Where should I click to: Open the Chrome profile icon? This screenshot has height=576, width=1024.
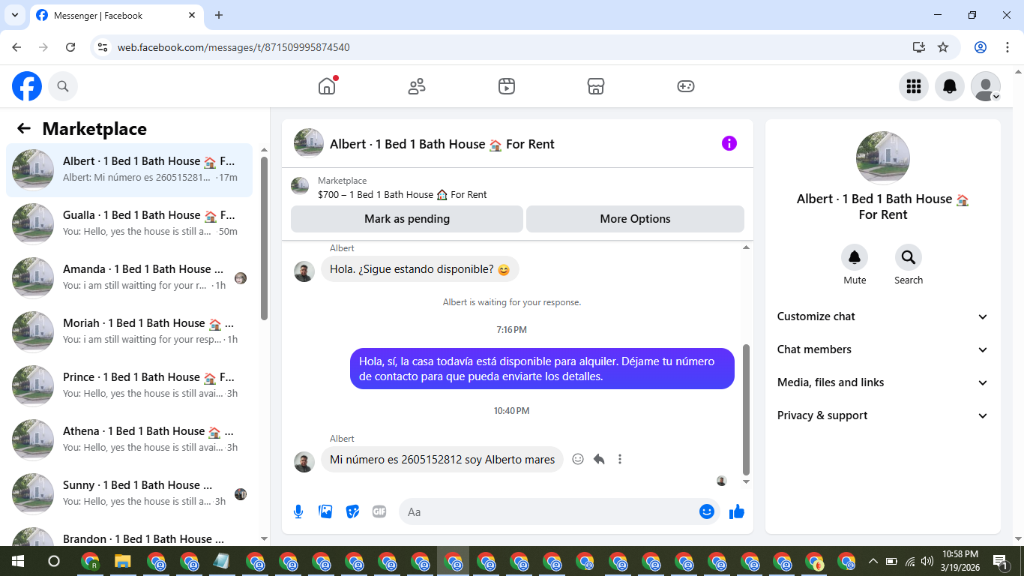pos(981,47)
